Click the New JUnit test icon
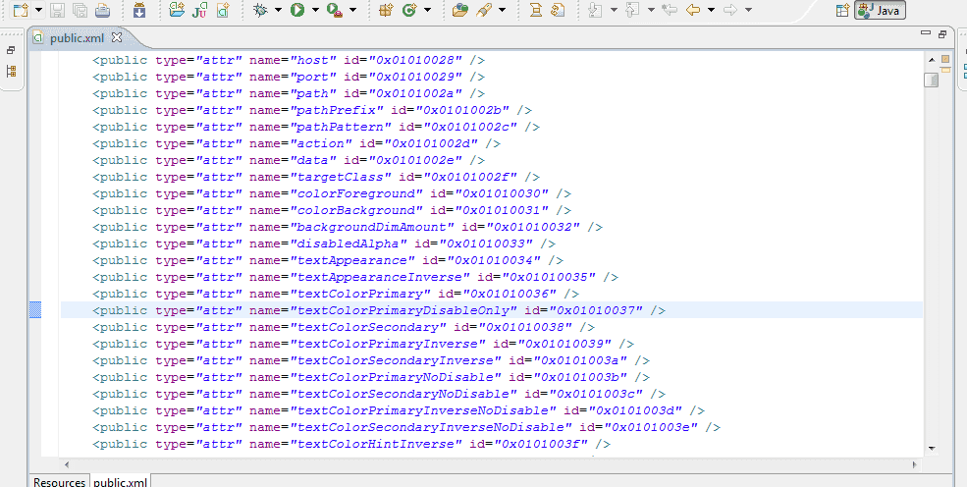Image resolution: width=967 pixels, height=487 pixels. pyautogui.click(x=200, y=10)
